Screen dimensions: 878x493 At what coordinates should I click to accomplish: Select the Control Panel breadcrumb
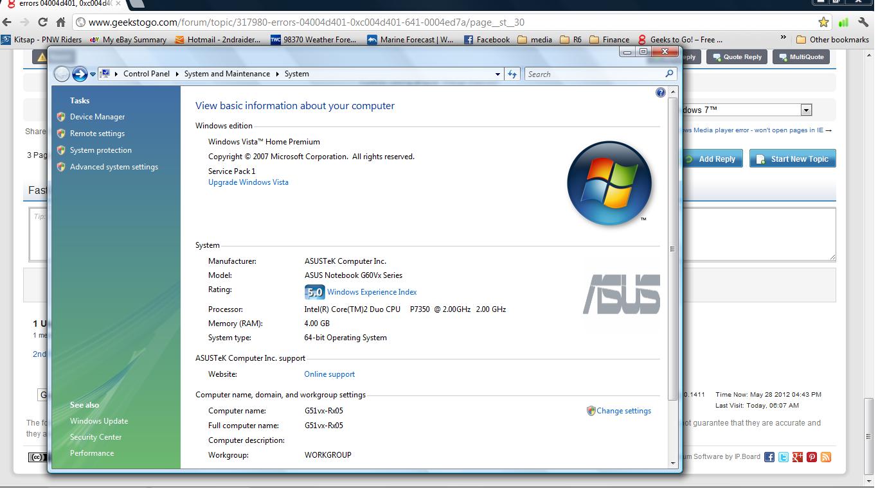pyautogui.click(x=147, y=74)
